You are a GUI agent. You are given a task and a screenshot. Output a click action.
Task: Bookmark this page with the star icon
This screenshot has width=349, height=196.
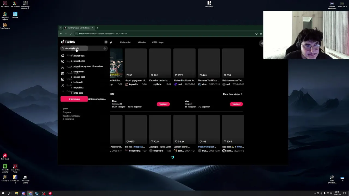(261, 33)
